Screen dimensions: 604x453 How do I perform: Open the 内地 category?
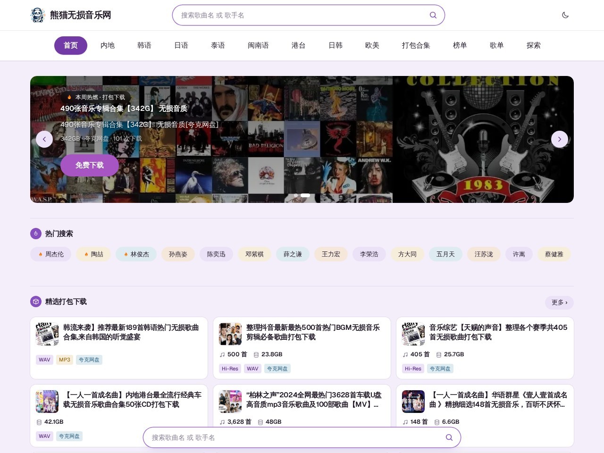click(x=108, y=45)
